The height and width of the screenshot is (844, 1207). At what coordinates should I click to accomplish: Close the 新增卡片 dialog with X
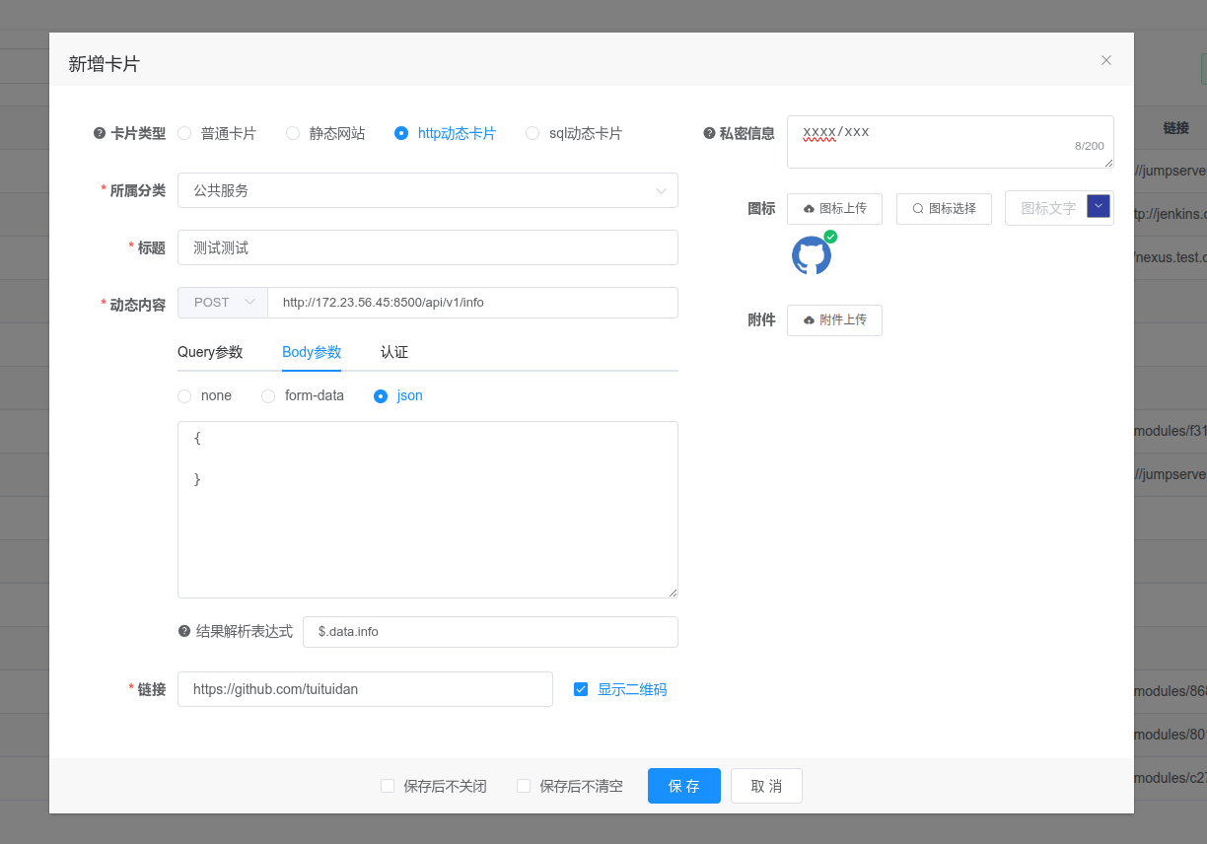point(1106,60)
